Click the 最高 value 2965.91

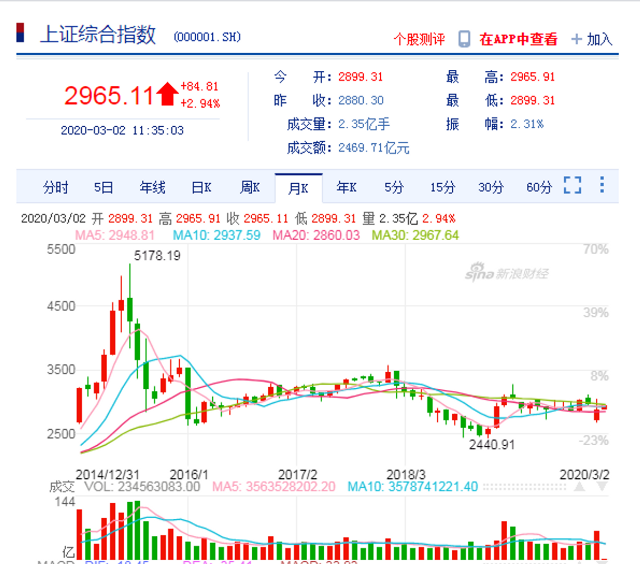point(533,77)
